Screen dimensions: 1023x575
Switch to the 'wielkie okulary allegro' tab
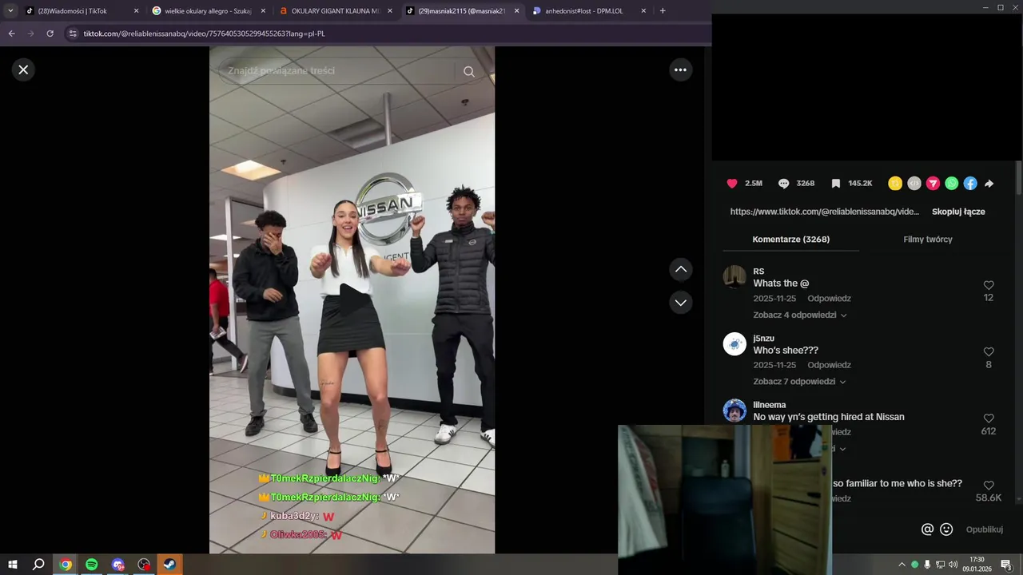(x=208, y=11)
